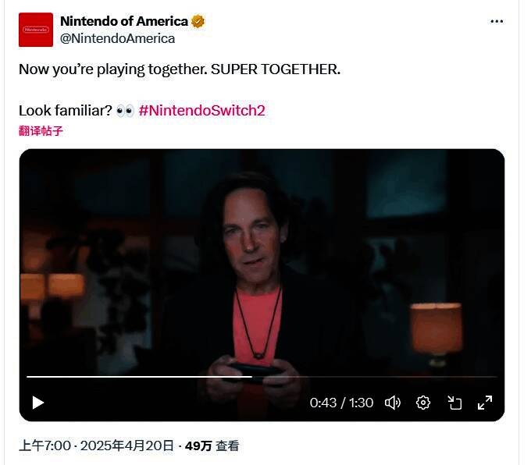Open the three-dot more options menu

click(497, 22)
